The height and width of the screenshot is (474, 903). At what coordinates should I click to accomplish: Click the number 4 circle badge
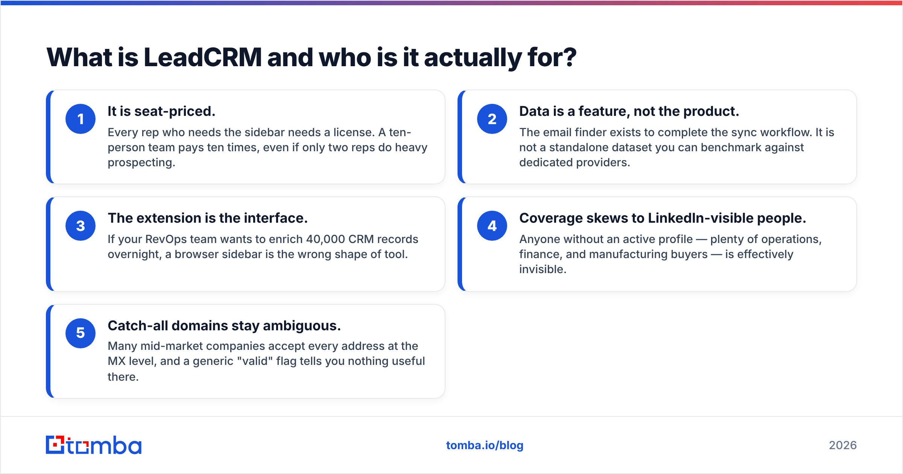(x=492, y=226)
